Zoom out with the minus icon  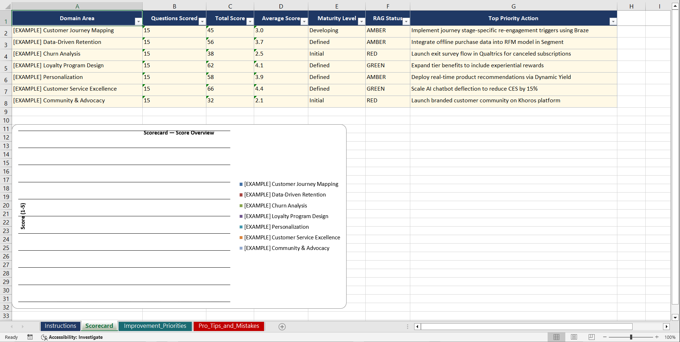click(x=605, y=337)
